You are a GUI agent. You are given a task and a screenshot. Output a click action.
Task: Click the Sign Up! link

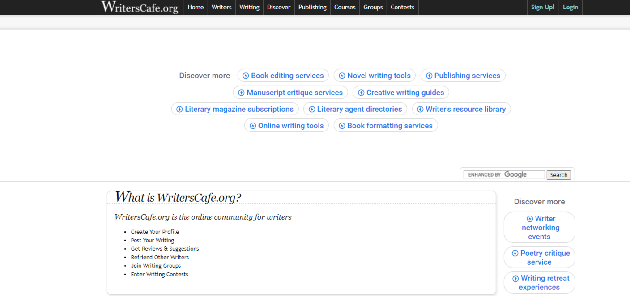click(x=543, y=7)
